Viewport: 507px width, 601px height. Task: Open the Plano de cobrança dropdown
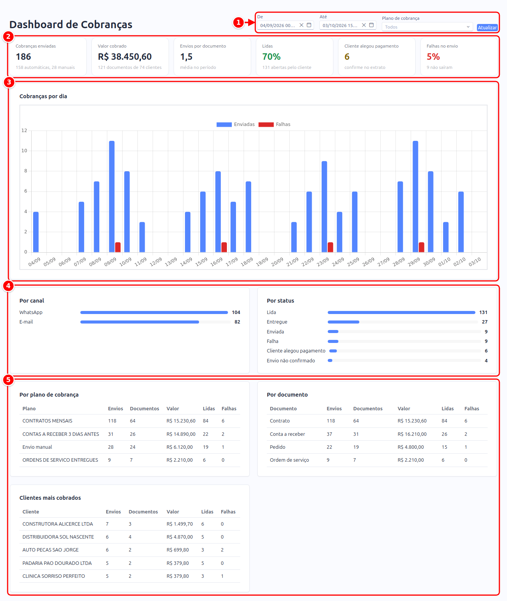[427, 27]
